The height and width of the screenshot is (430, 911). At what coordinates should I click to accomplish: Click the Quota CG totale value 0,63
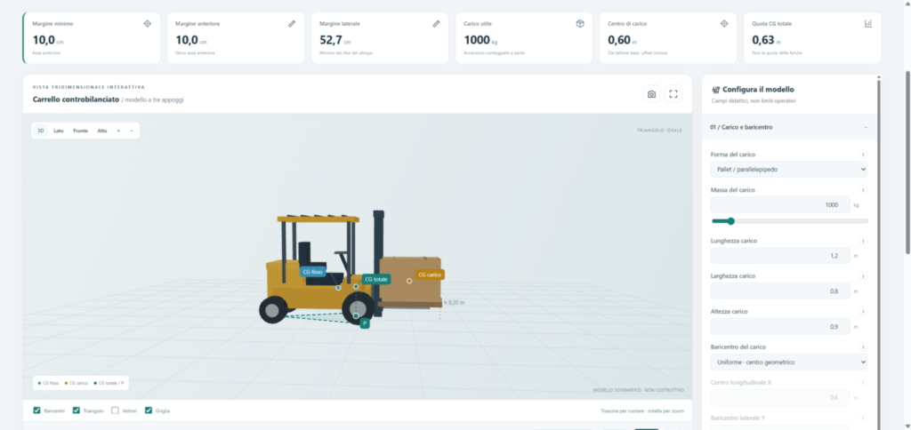click(x=762, y=40)
